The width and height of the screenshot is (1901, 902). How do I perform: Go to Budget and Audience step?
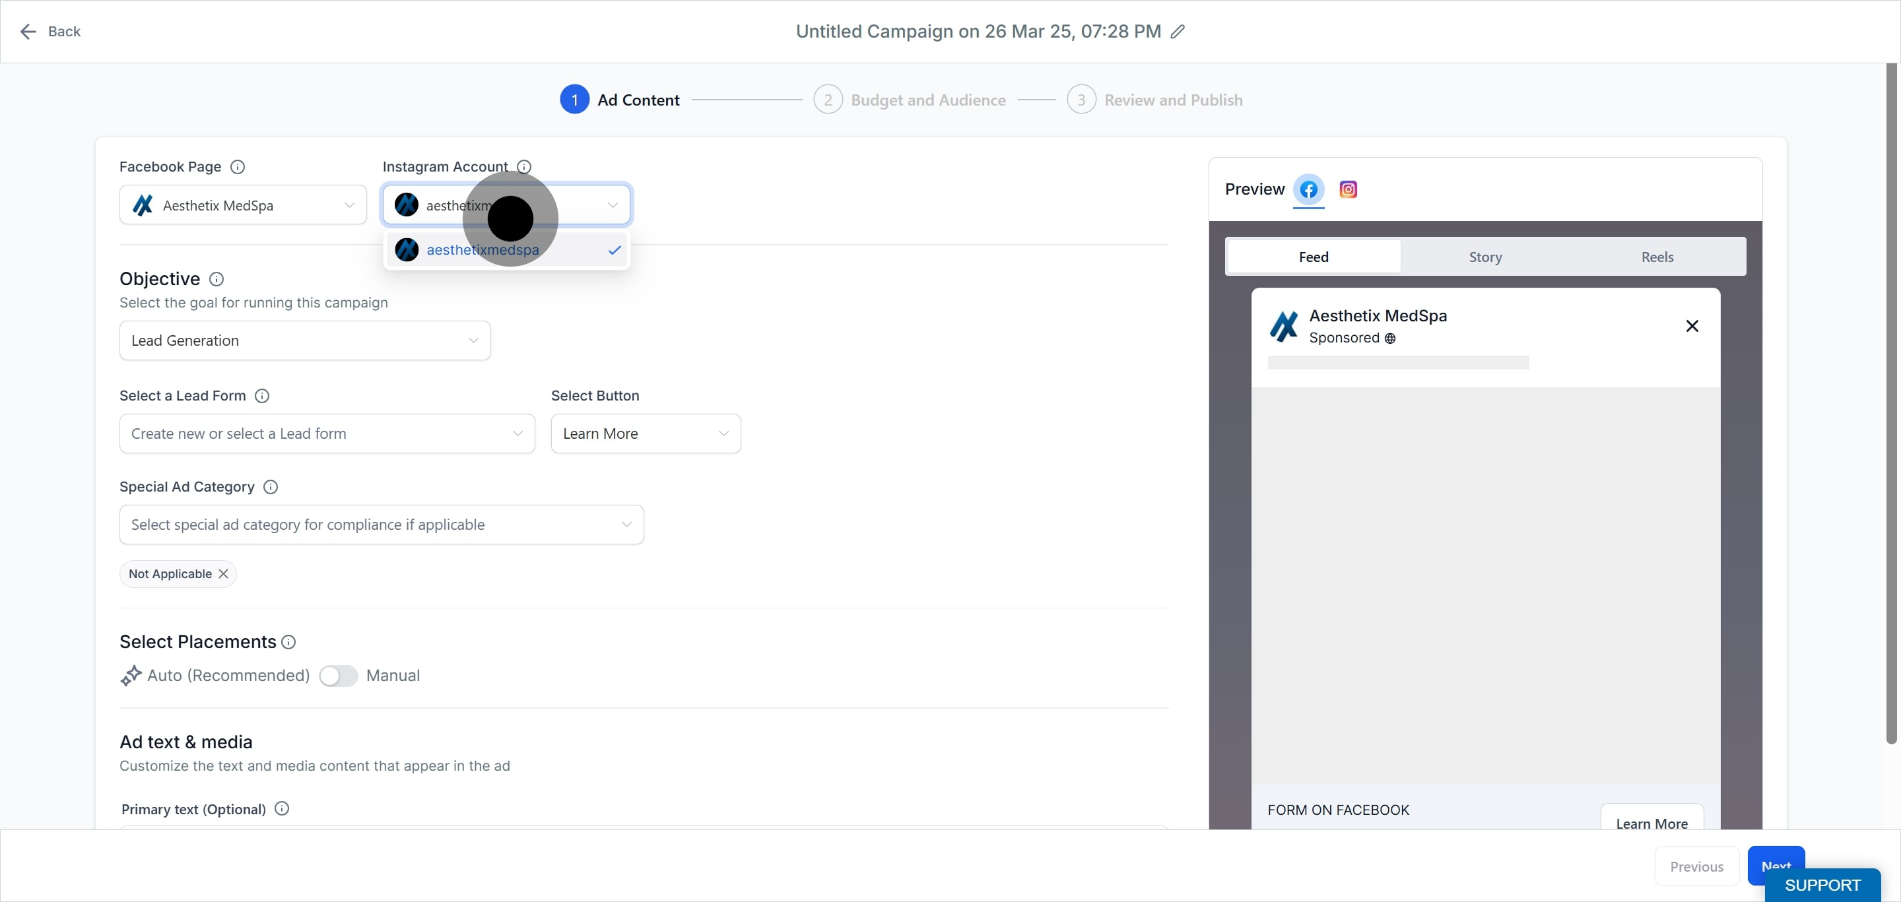tap(927, 100)
